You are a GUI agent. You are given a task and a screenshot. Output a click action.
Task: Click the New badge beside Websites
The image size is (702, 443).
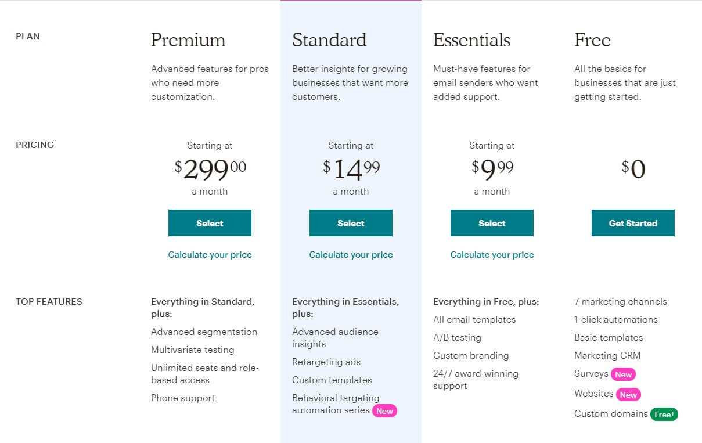coord(628,394)
